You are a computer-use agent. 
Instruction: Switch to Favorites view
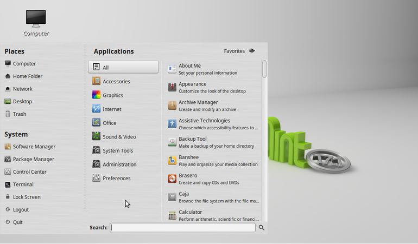(239, 51)
